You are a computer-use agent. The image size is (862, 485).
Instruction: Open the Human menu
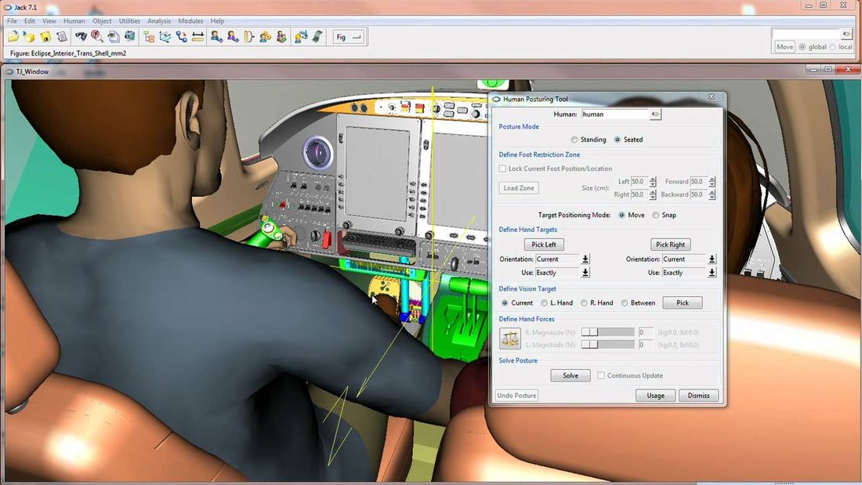74,21
